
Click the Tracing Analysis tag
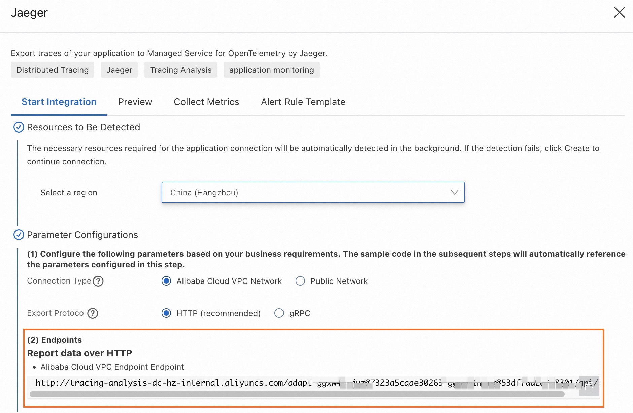180,70
